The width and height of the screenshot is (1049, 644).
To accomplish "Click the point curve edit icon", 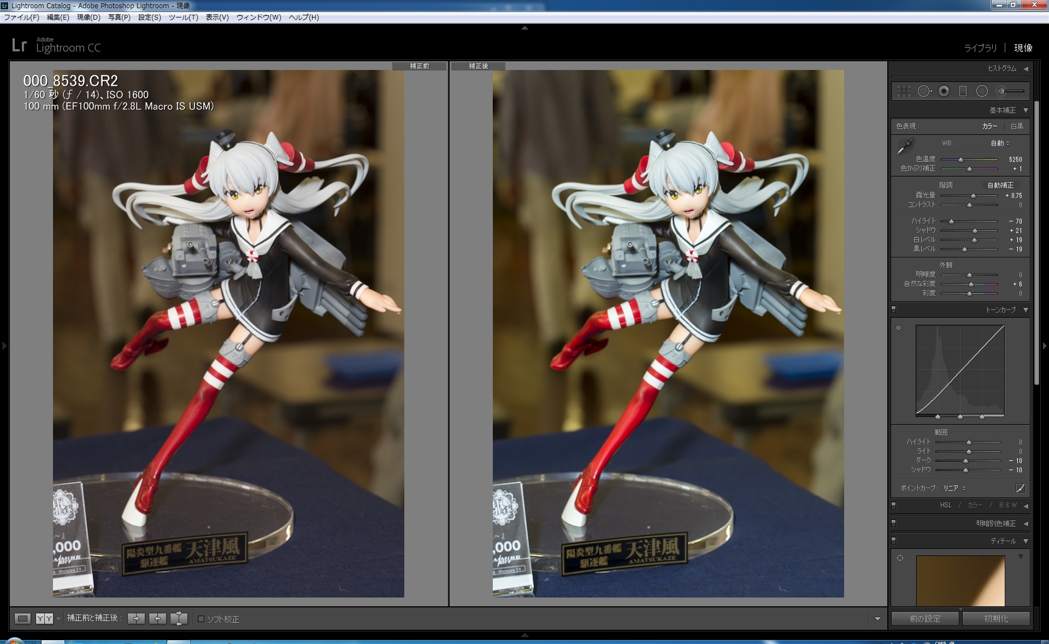I will coord(1020,488).
